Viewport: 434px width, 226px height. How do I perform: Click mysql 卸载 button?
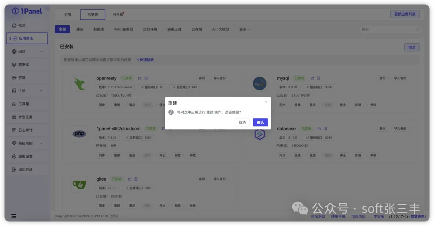(x=358, y=105)
